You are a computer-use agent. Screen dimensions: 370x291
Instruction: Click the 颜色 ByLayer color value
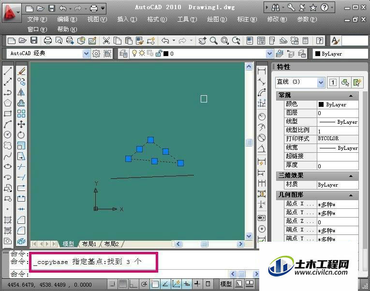tap(338, 104)
